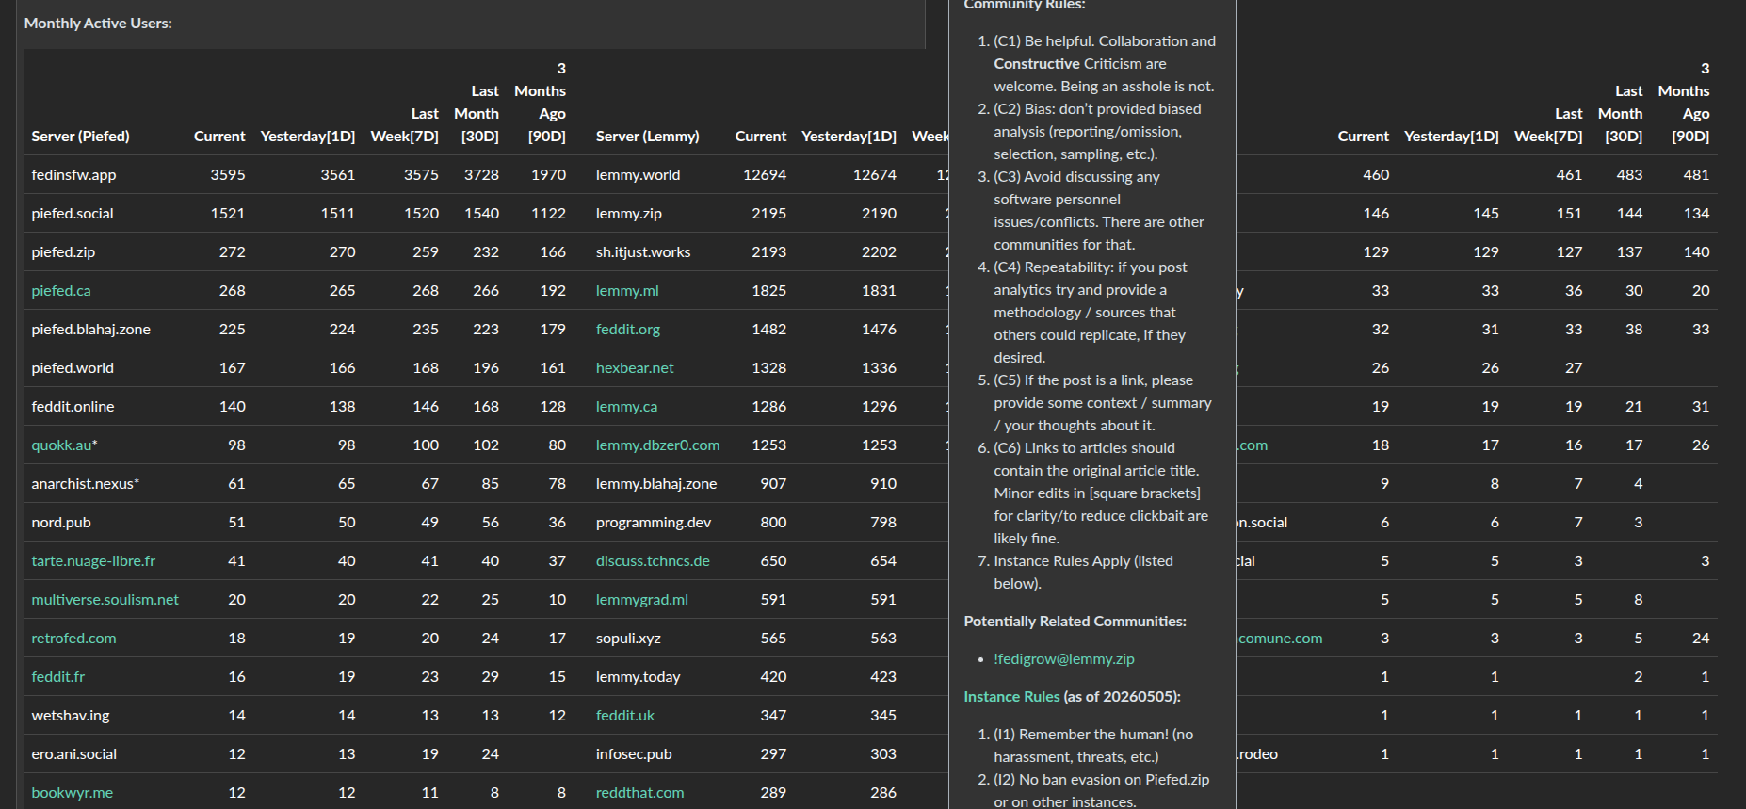The width and height of the screenshot is (1746, 809).
Task: Open the !fedigrow@lemmy.zip community link
Action: 1064,659
